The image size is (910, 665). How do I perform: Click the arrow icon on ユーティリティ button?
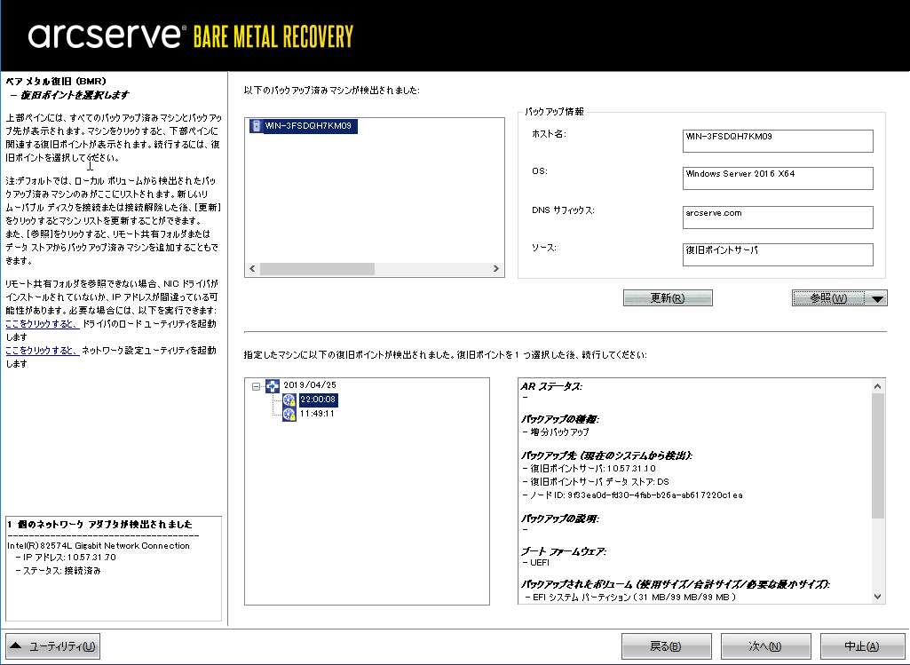pos(18,646)
